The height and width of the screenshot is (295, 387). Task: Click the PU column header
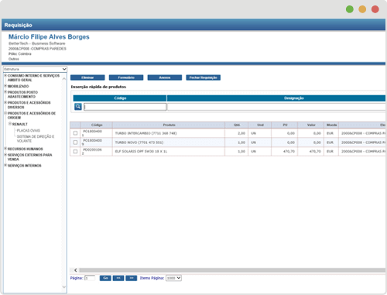pyautogui.click(x=285, y=125)
